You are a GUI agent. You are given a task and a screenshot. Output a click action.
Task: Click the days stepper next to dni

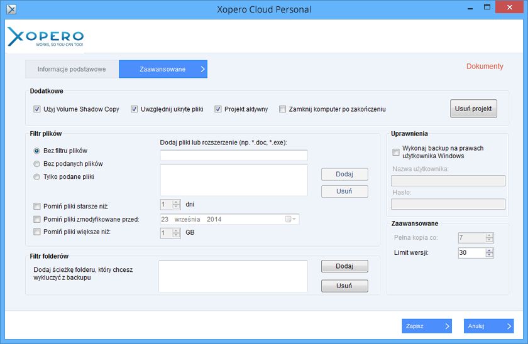tap(170, 205)
